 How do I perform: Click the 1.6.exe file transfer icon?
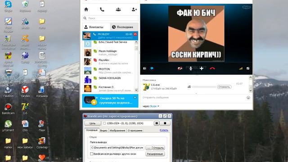[146, 87]
